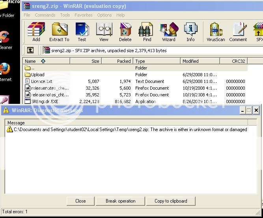
Task: Click the releasenotes_cht file icon
Action: coord(28,94)
